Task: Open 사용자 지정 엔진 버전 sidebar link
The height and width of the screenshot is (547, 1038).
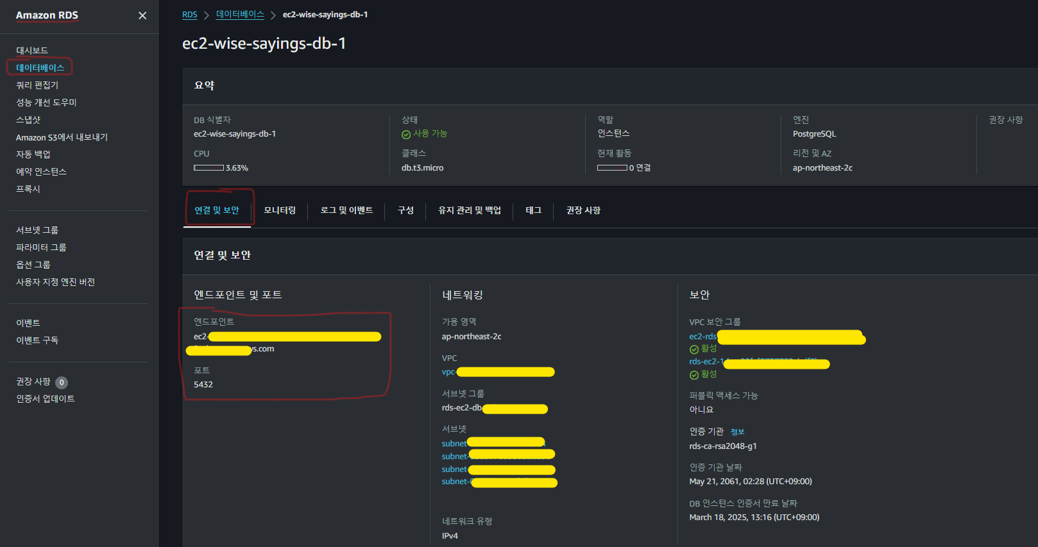Action: click(x=55, y=282)
